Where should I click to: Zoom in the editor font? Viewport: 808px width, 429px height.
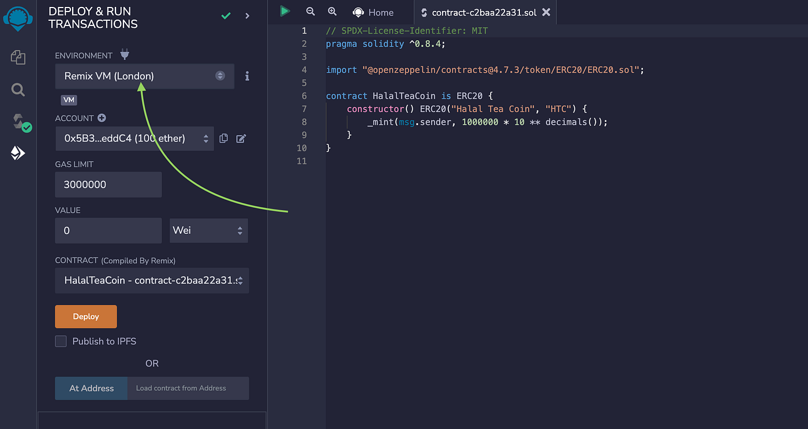332,12
